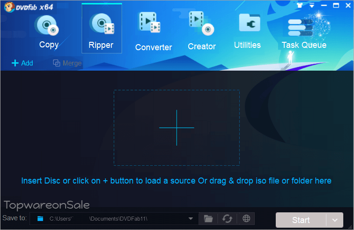The image size is (354, 230).
Task: Click the Add source button
Action: pyautogui.click(x=22, y=63)
